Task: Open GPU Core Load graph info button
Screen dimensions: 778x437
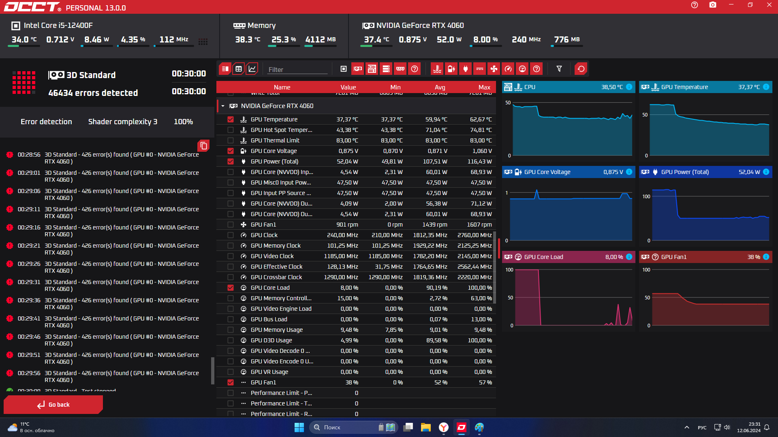Action: (629, 257)
